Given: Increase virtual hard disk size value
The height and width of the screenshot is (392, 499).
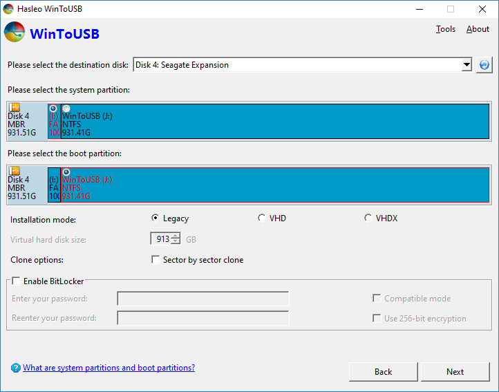Looking at the screenshot, I should 176,236.
